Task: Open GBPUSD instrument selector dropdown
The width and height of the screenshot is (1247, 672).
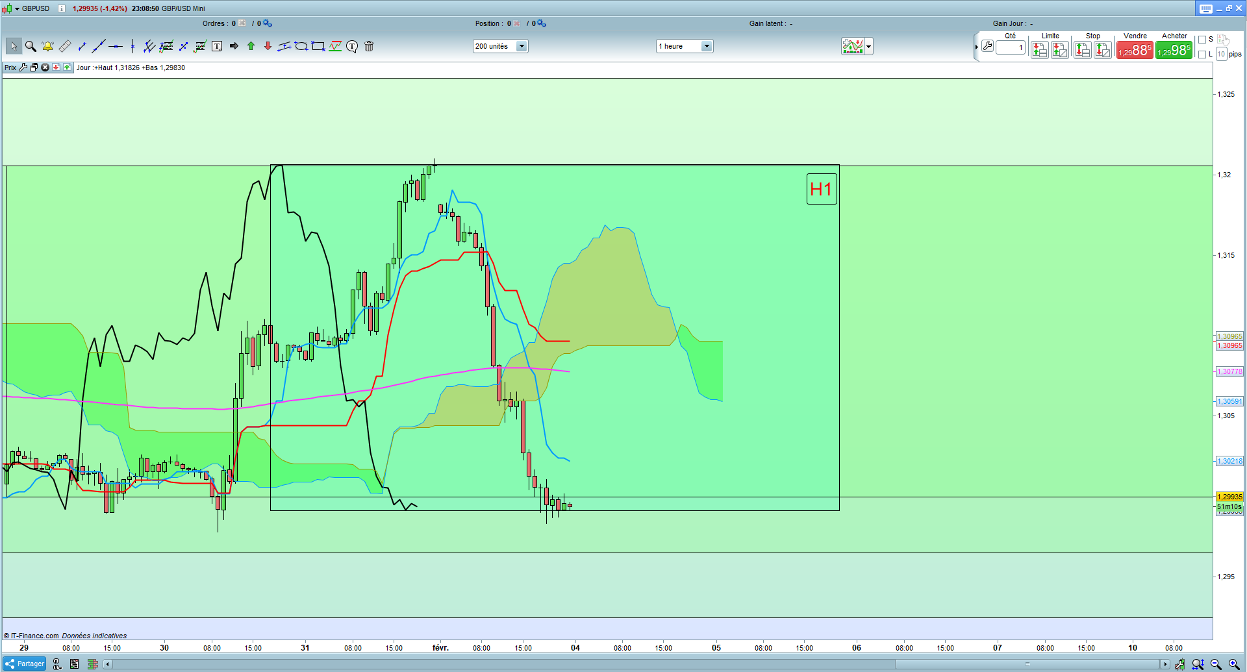Action: tap(18, 8)
